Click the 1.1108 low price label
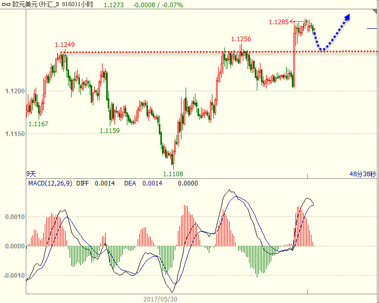This screenshot has width=379, height=303. pos(173,174)
